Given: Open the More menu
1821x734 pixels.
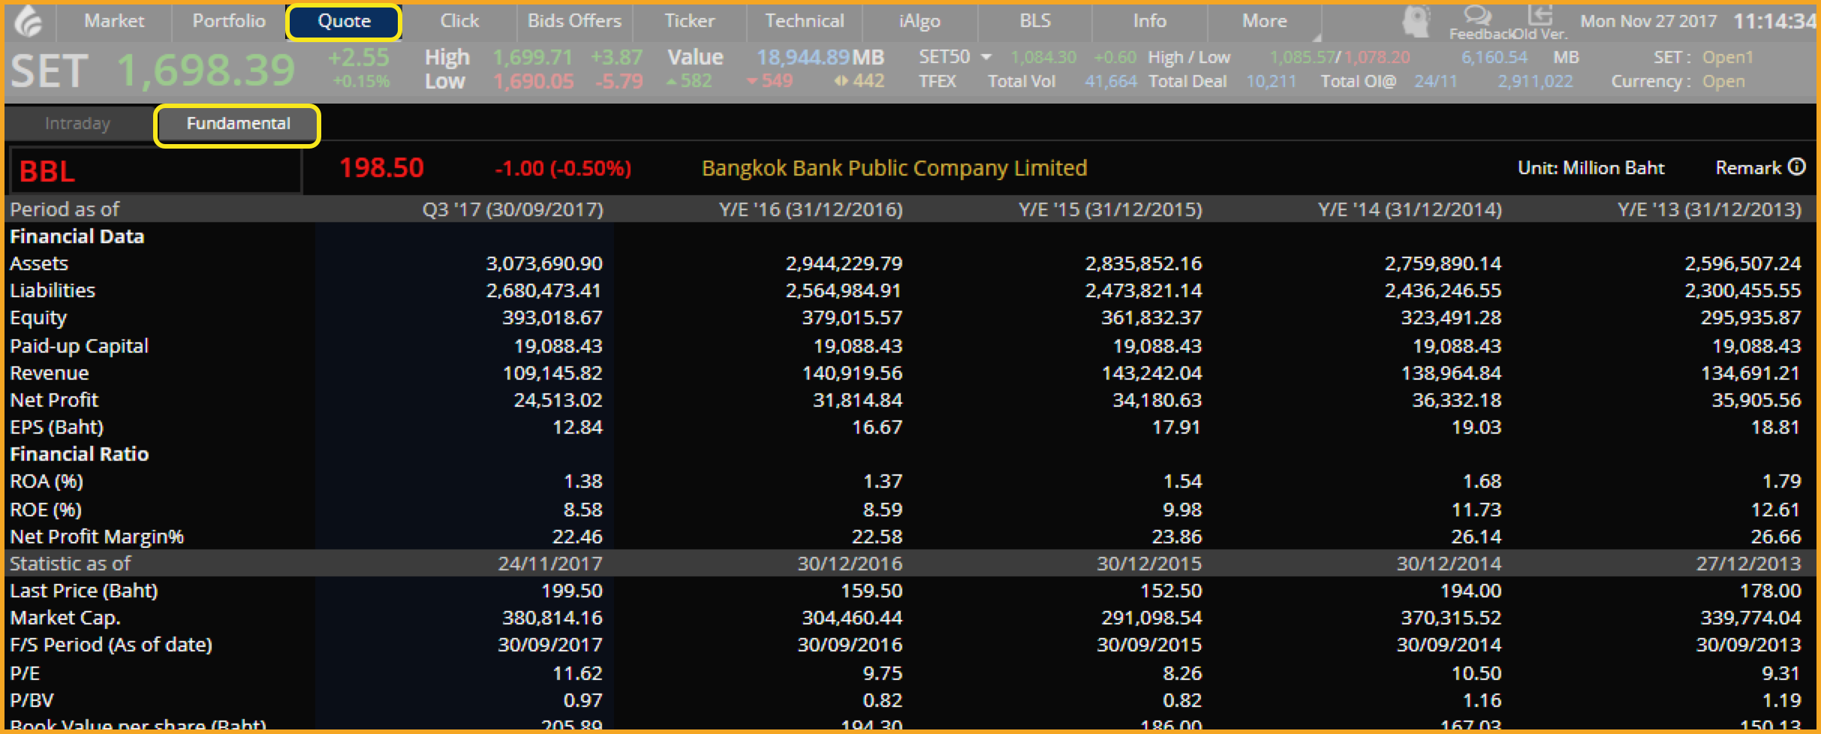Looking at the screenshot, I should [1265, 21].
